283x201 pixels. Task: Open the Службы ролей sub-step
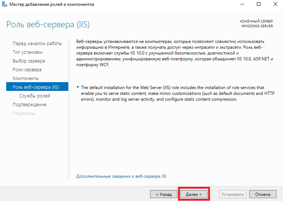pyautogui.click(x=35, y=96)
